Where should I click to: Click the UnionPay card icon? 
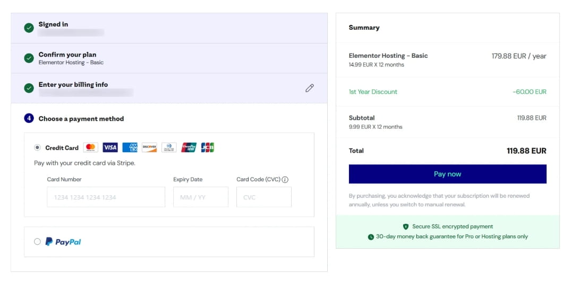(x=189, y=147)
